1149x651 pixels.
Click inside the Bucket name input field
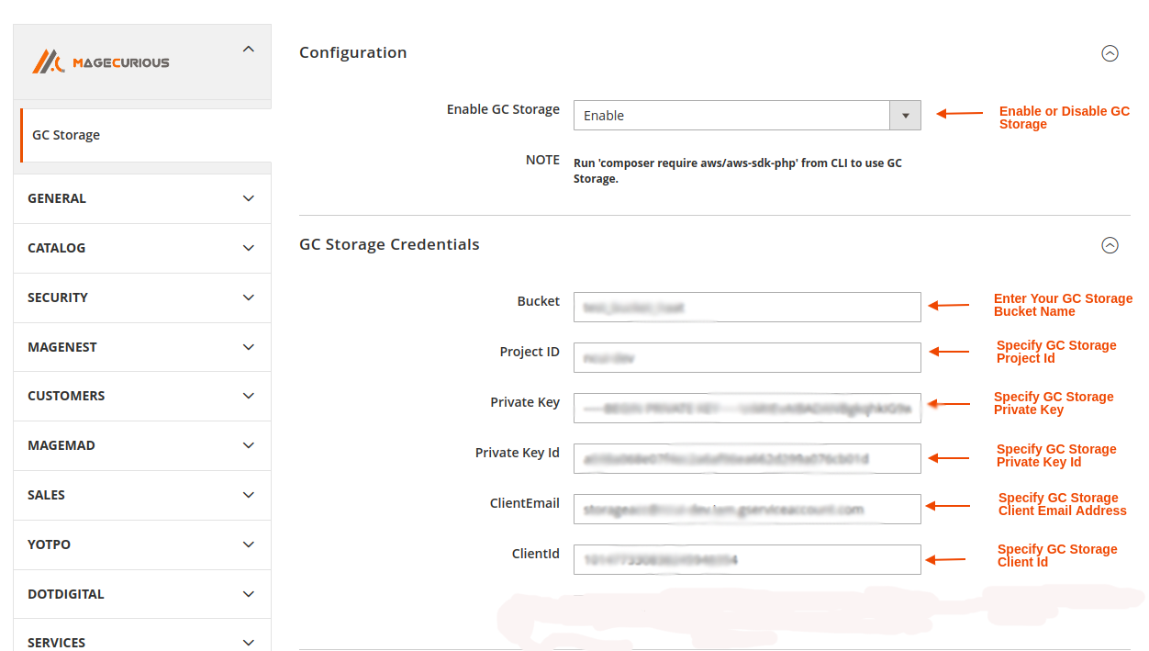tap(746, 307)
